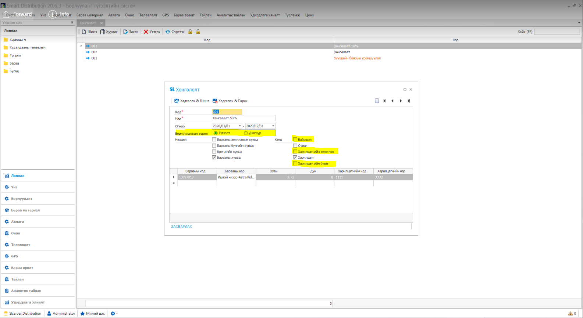Viewport: 583px width, 318px height.
Task: Open the Тайлан section in left navigation
Action: 38,279
